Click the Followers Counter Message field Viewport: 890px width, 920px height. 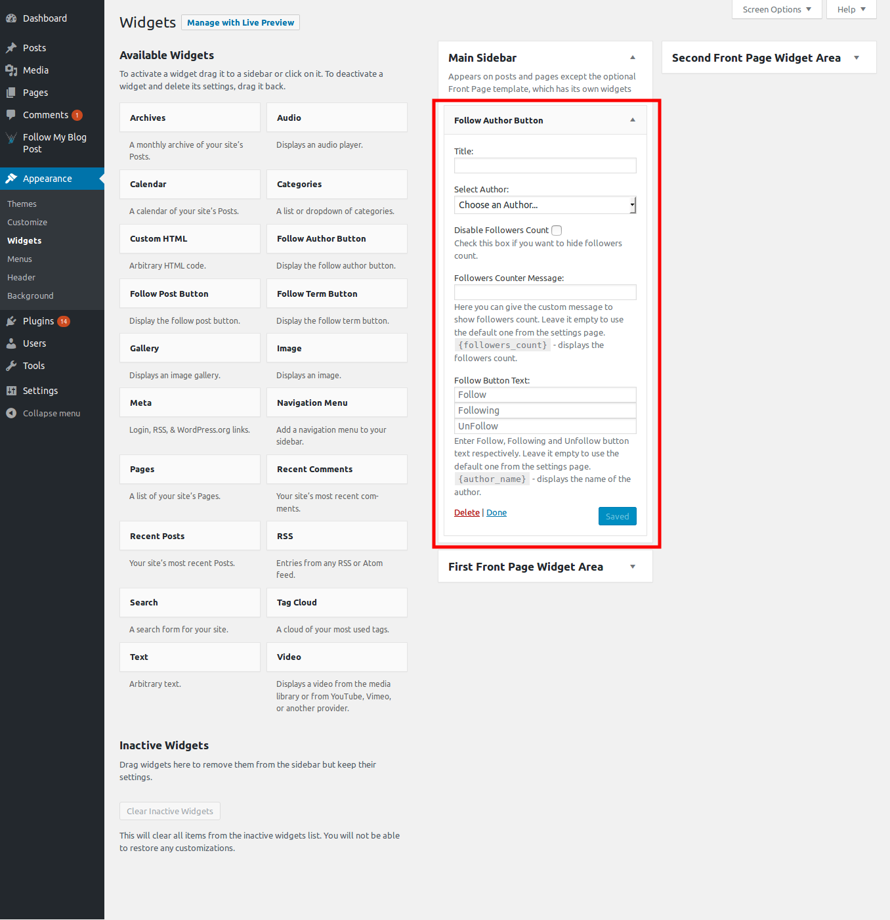(x=545, y=292)
